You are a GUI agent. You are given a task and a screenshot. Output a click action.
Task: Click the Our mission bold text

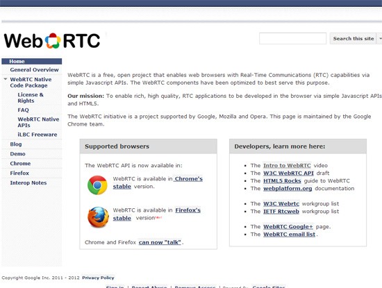[85, 96]
